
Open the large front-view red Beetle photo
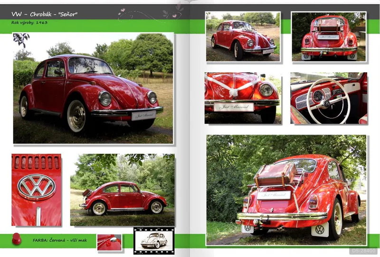coord(93,88)
